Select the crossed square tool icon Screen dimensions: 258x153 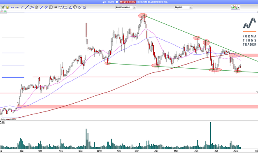point(80,7)
